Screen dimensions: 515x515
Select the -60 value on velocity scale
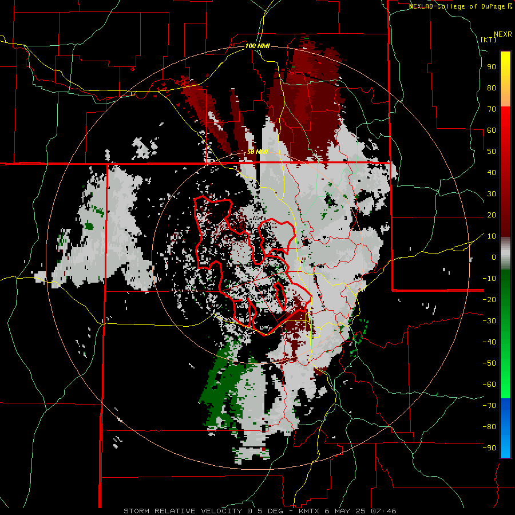489,385
